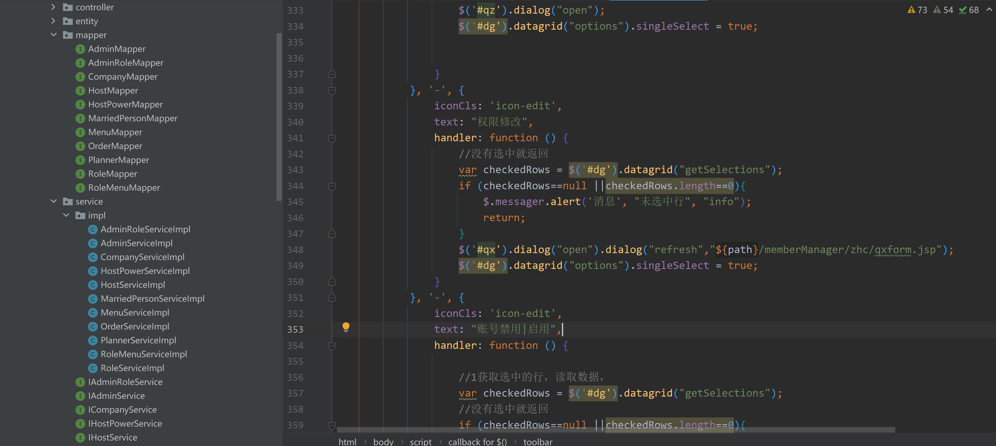This screenshot has height=446, width=996.
Task: Click the mapper folder icon
Action: tap(68, 35)
